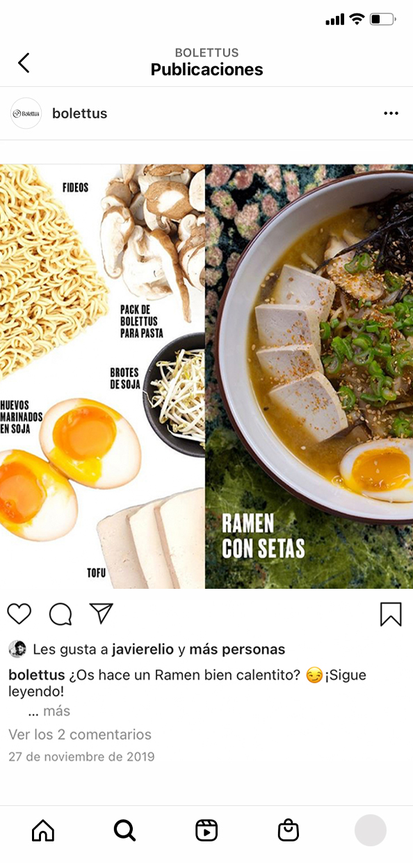Go to the Home tab
Screen dimensions: 413x863
43,830
